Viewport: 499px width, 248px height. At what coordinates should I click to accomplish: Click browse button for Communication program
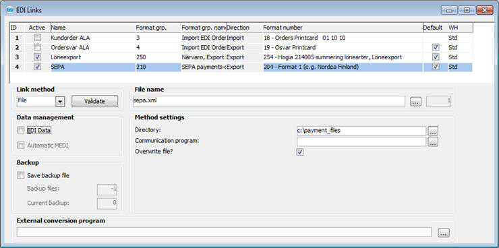[433, 142]
